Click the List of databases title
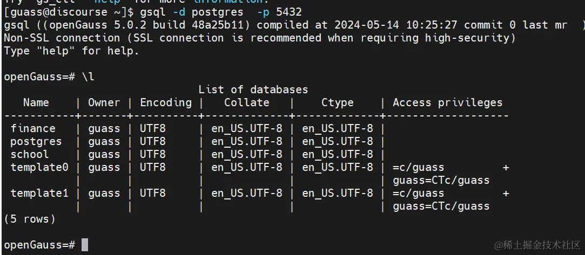Image resolution: width=585 pixels, height=255 pixels. click(x=253, y=89)
